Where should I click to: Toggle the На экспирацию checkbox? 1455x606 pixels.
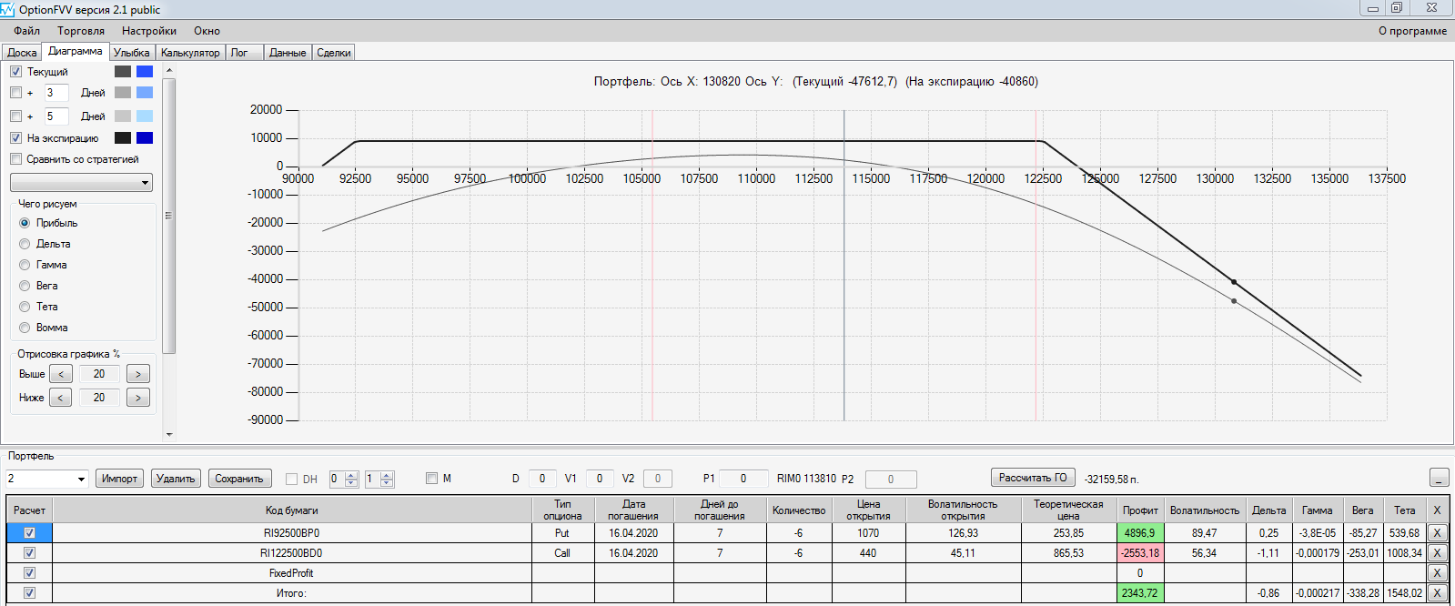(15, 138)
